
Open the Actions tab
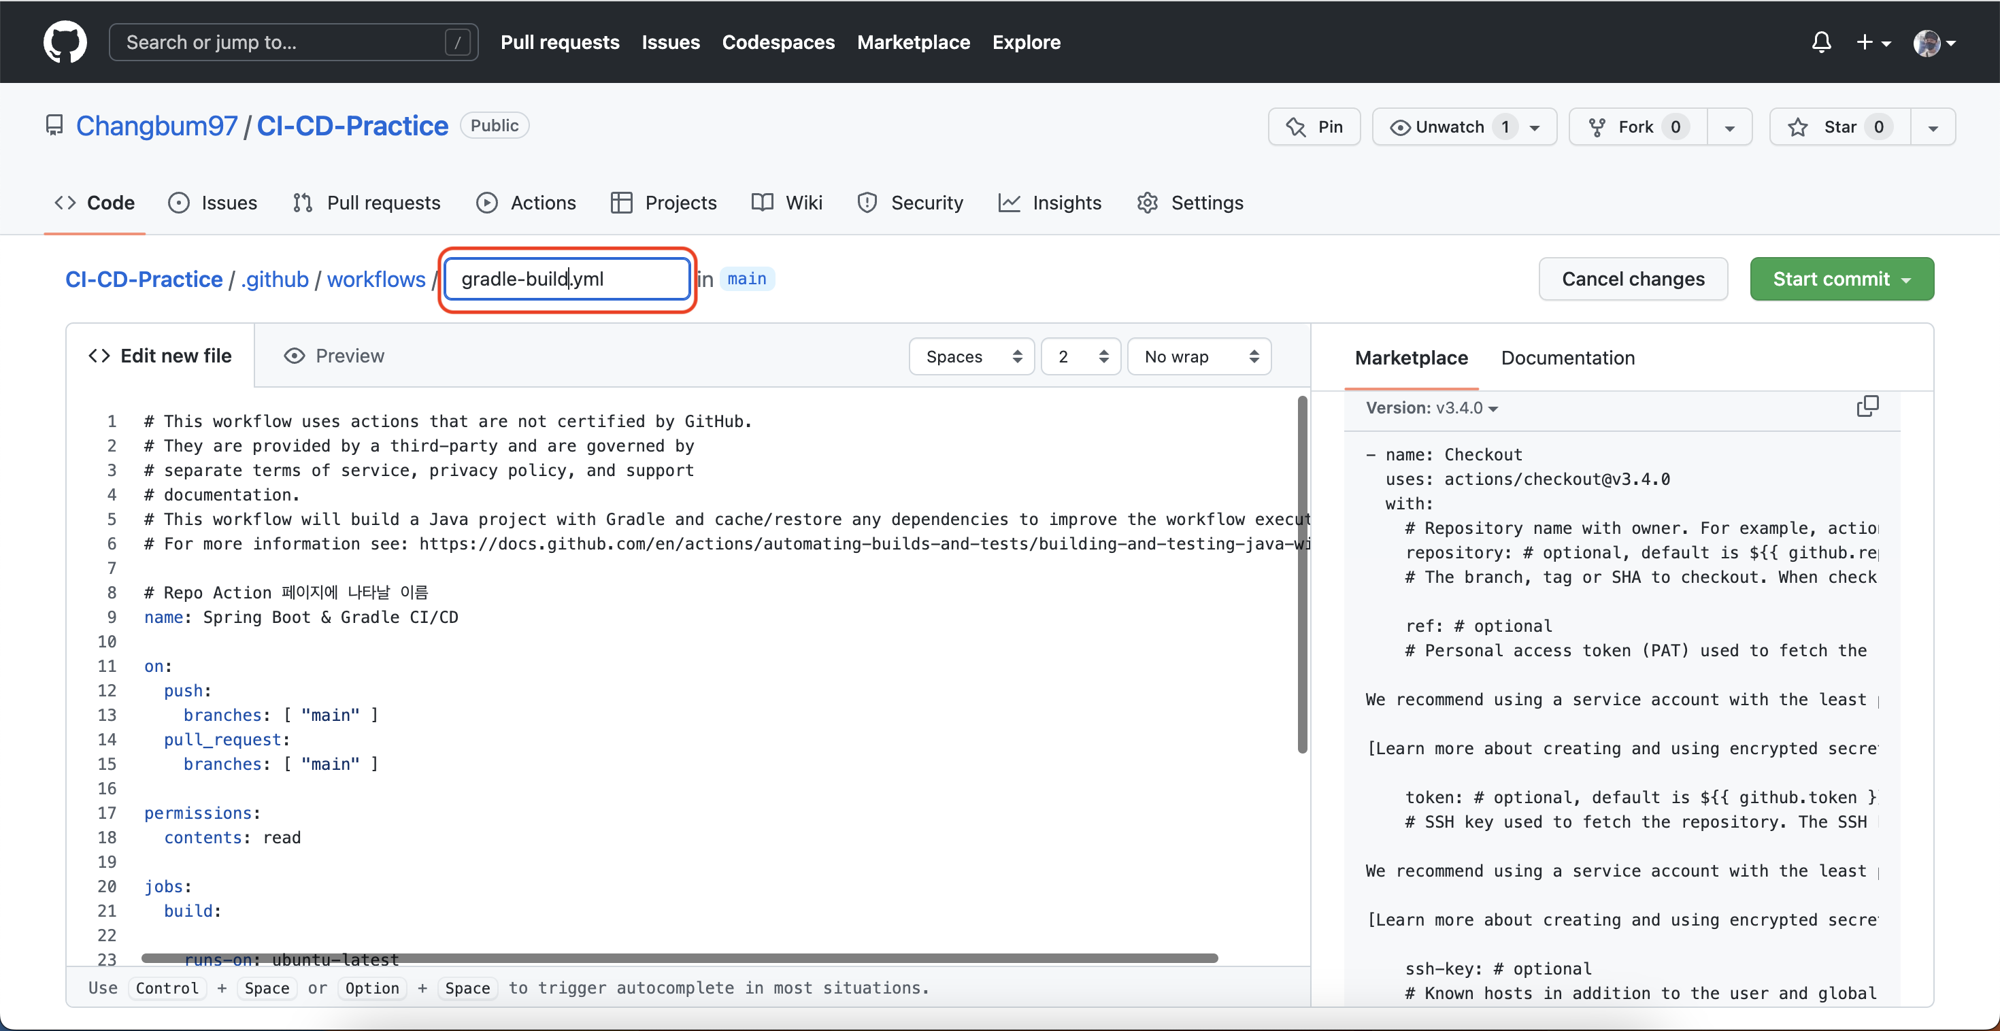coord(527,203)
